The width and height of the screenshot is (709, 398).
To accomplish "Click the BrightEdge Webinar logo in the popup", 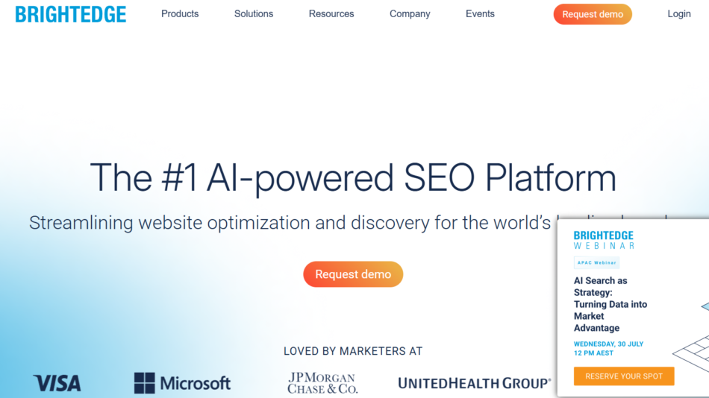I will pos(604,240).
